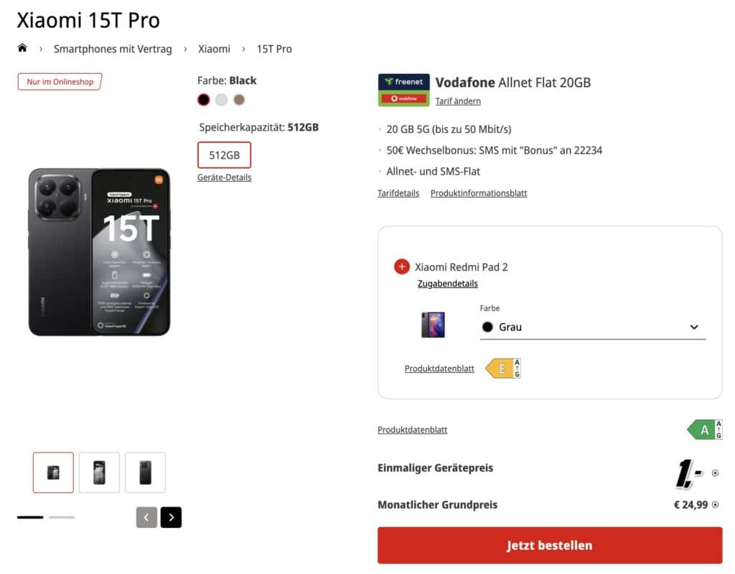Open Smartphones mit Vertrag breadcrumb
This screenshot has height=574, width=735.
pos(113,49)
